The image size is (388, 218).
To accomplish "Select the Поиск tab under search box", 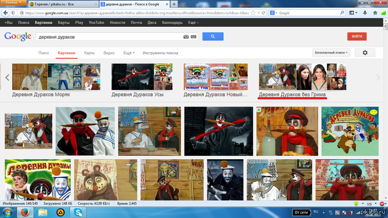I will (x=44, y=53).
